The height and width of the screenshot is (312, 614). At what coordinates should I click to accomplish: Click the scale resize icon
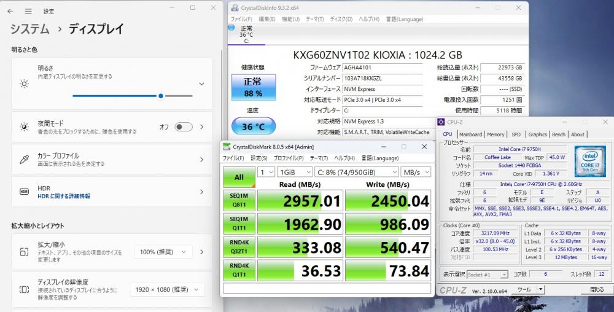tap(25, 252)
